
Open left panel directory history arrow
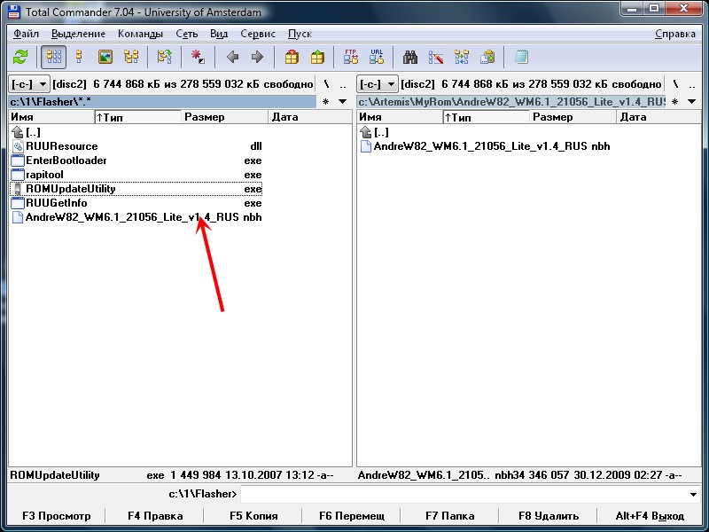click(343, 102)
